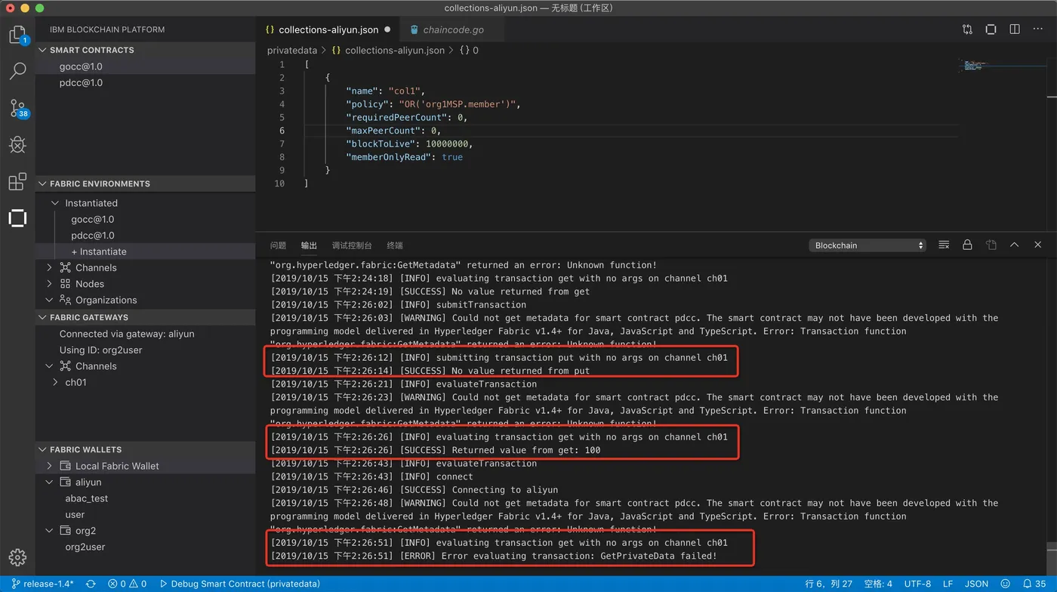Expand Local Fabric Wallet entry
This screenshot has width=1057, height=592.
pos(50,466)
